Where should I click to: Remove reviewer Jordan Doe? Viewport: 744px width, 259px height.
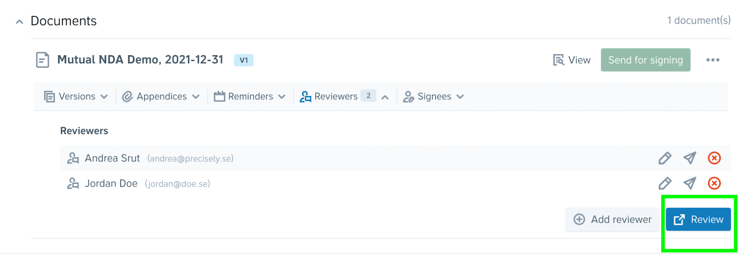[714, 183]
